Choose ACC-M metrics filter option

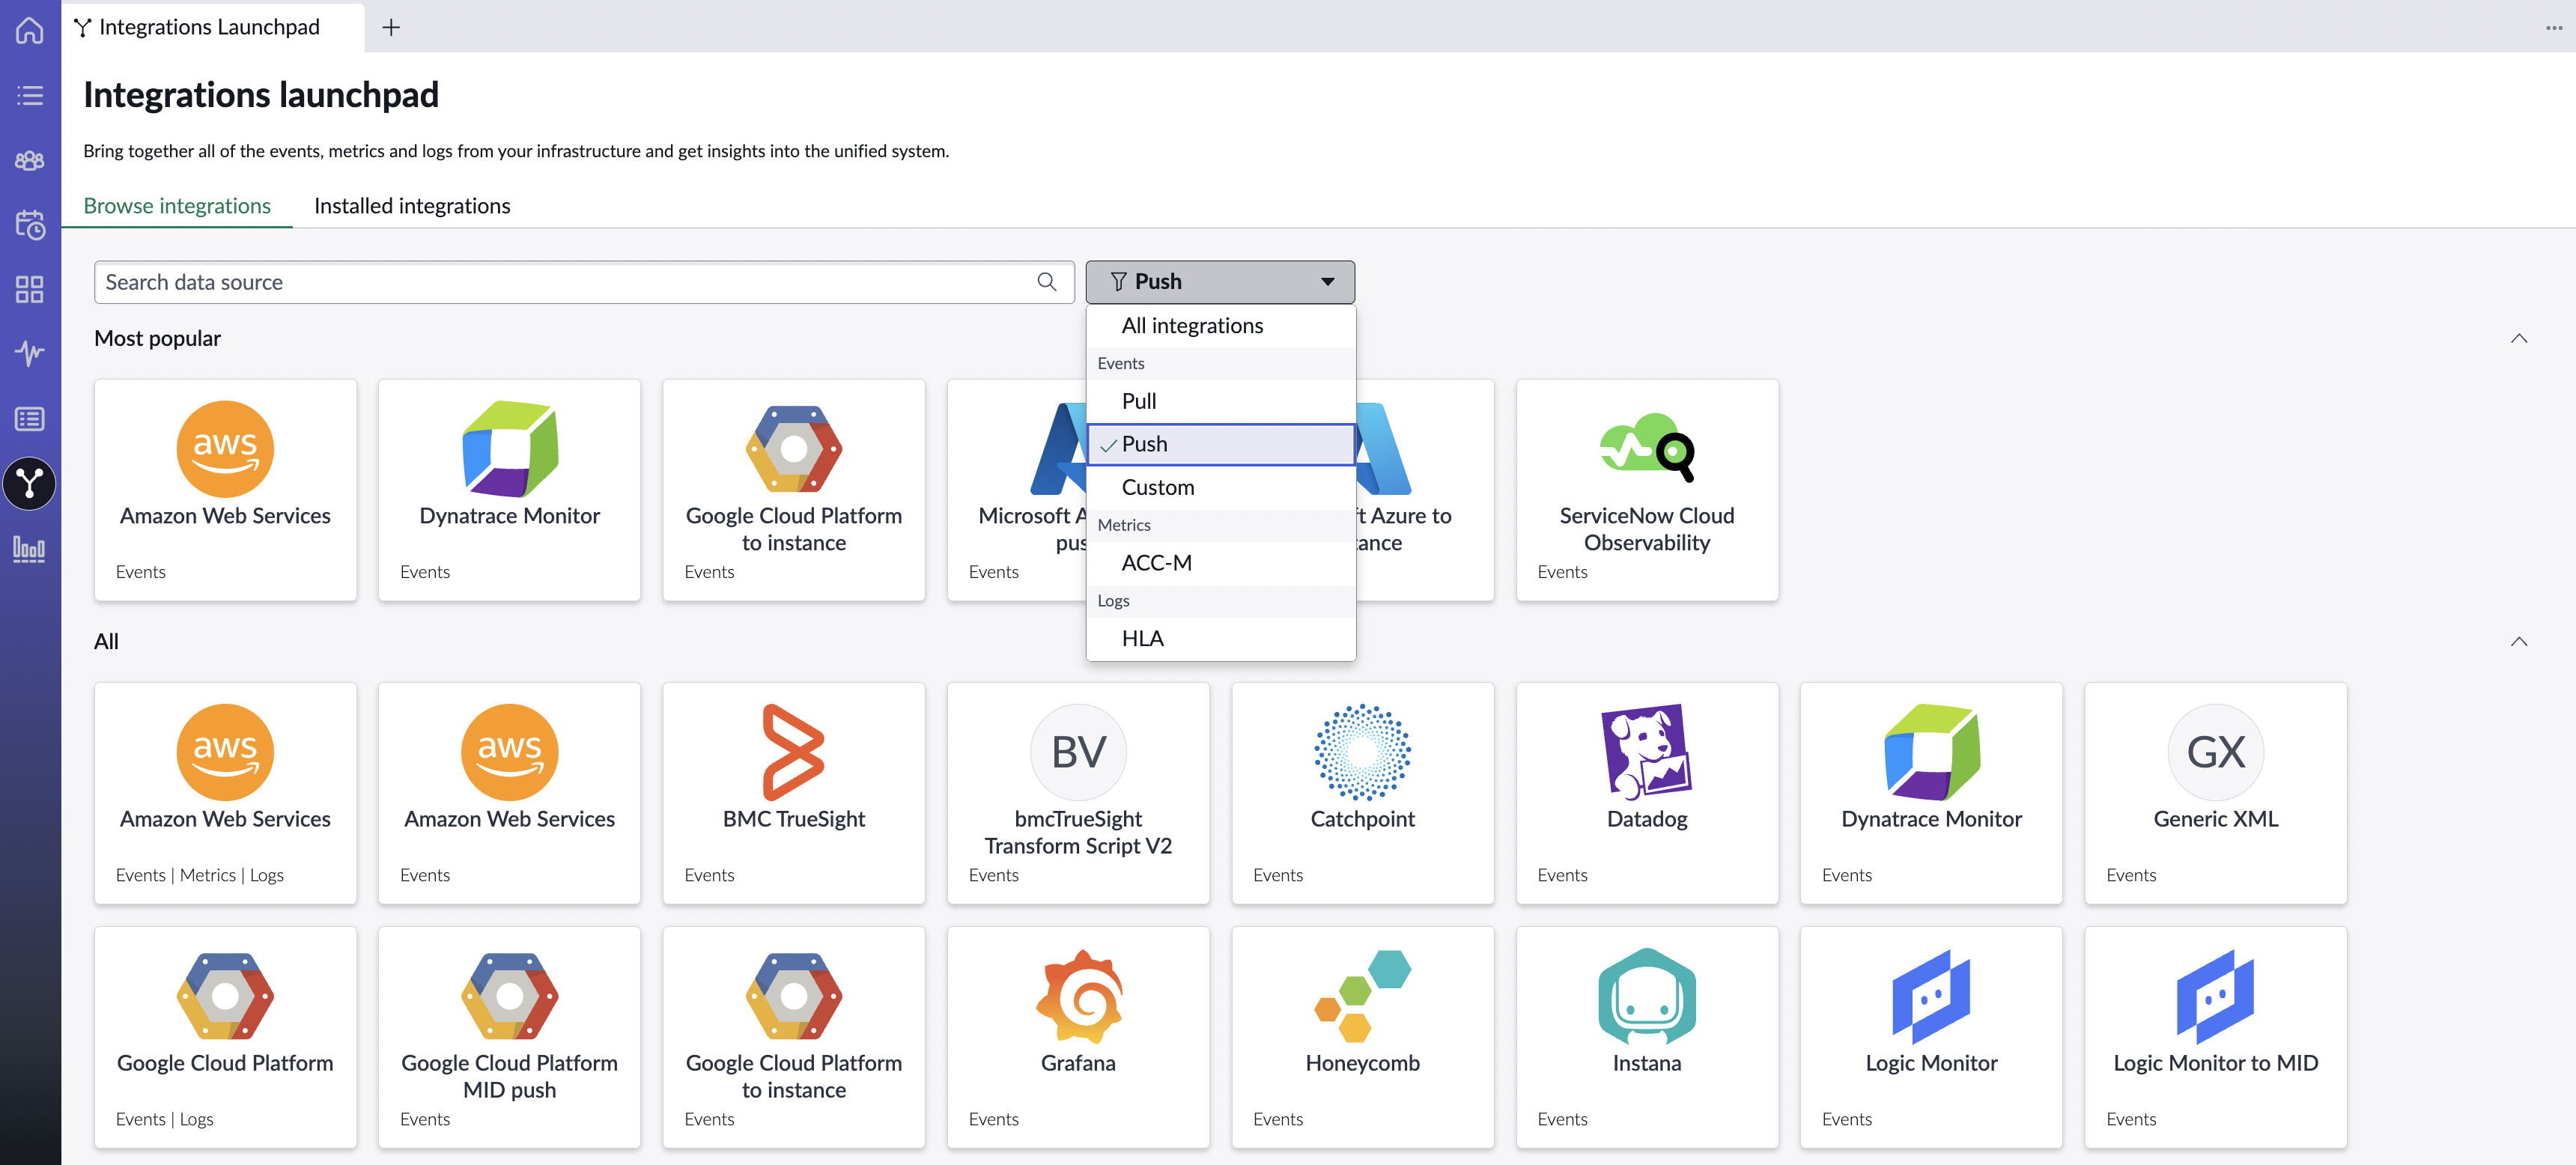pos(1221,563)
